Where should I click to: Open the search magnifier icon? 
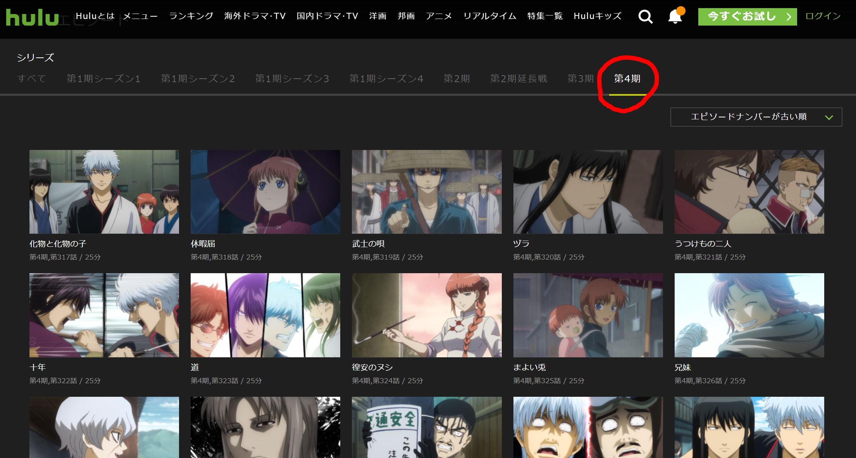coord(645,16)
